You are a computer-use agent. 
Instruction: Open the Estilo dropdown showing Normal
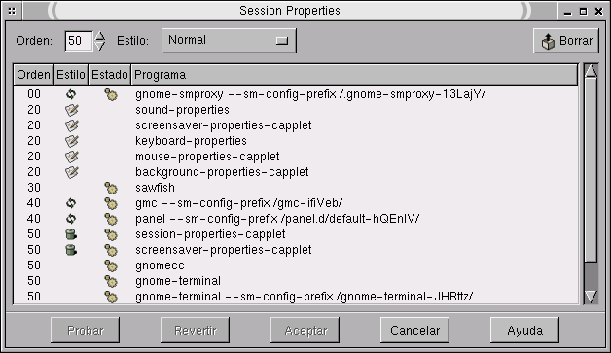230,41
